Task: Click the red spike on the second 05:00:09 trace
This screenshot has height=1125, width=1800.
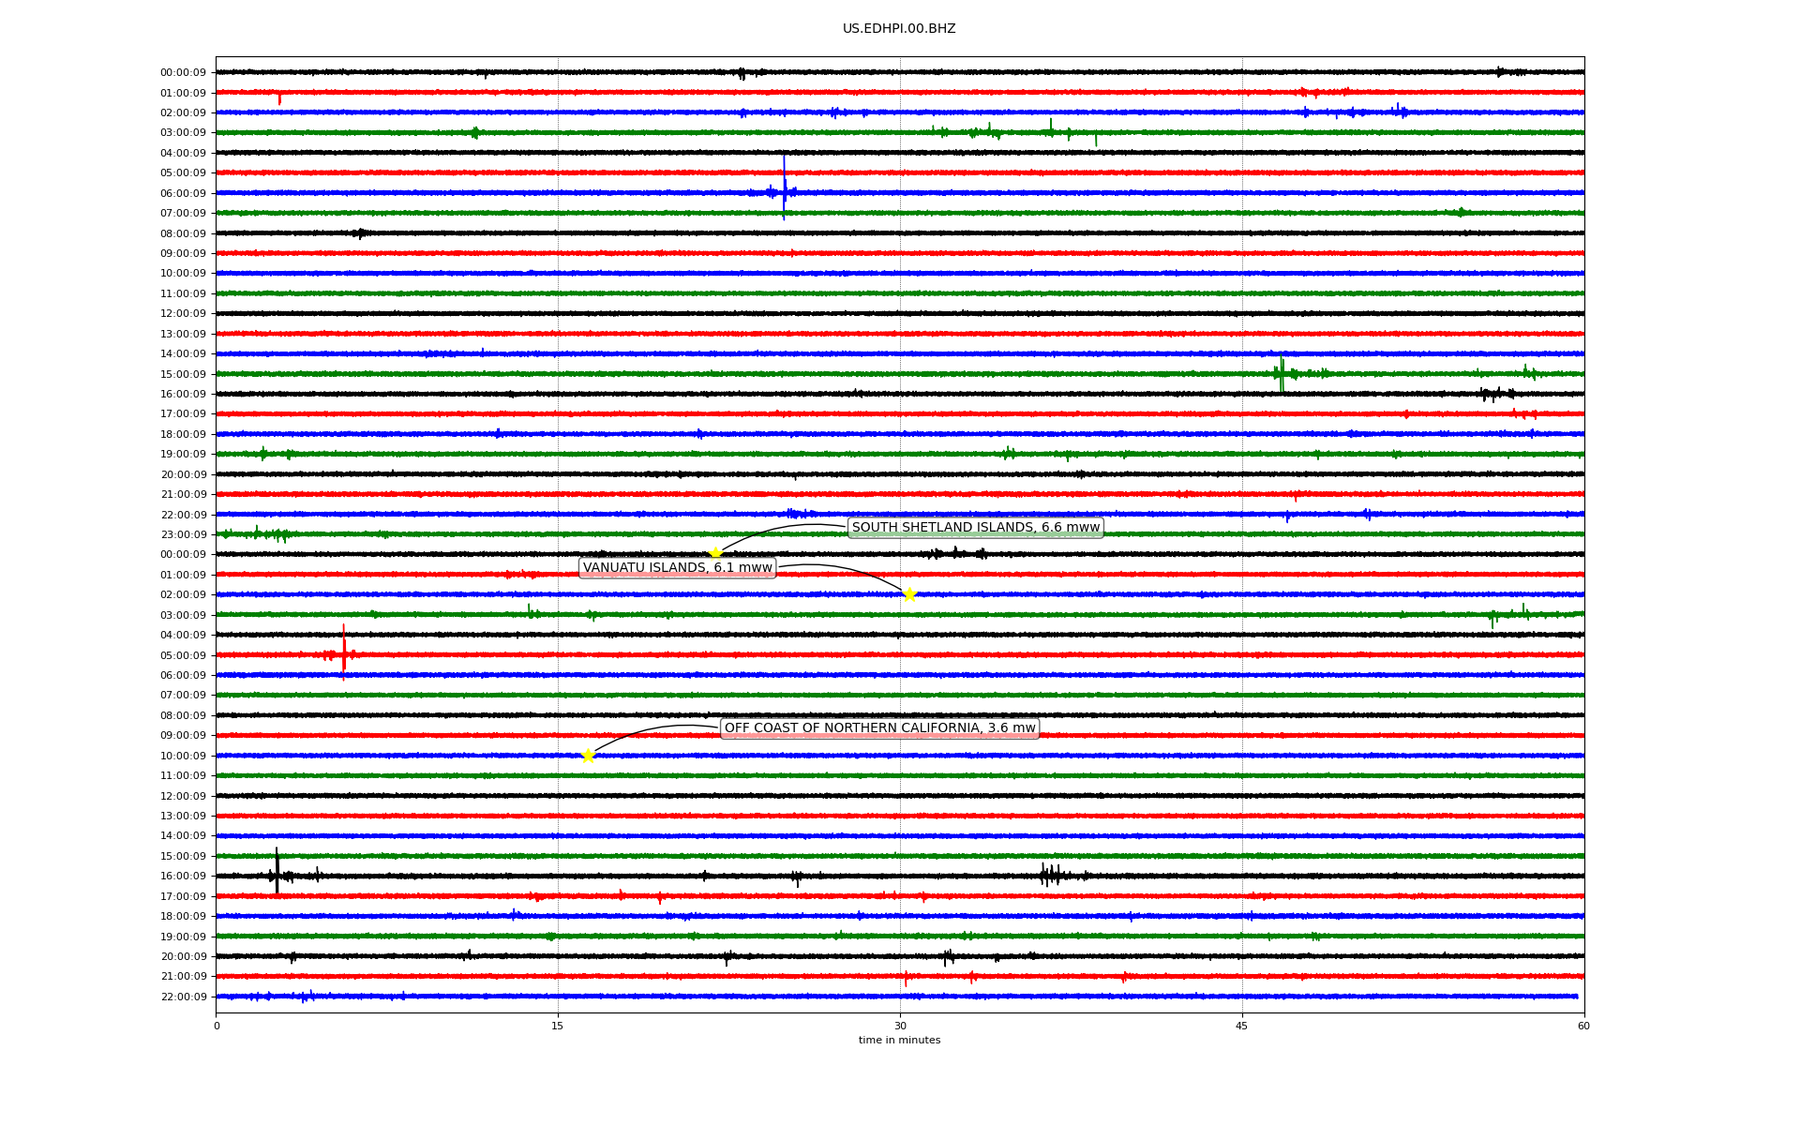Action: point(343,651)
